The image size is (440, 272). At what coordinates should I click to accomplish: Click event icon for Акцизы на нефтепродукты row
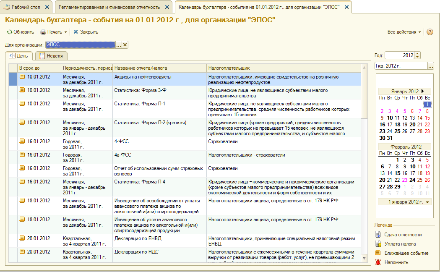point(22,77)
